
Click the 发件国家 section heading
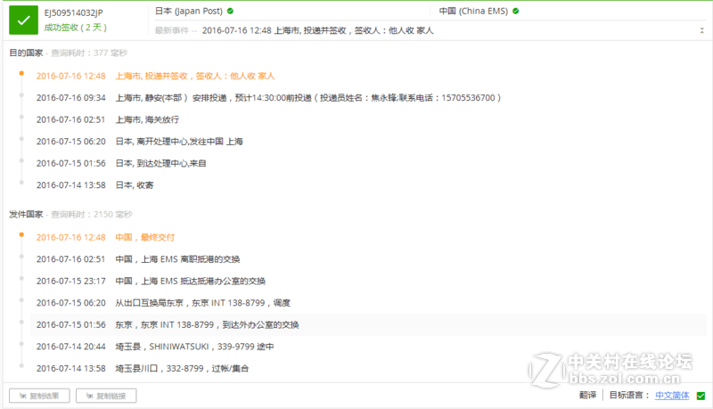click(26, 214)
